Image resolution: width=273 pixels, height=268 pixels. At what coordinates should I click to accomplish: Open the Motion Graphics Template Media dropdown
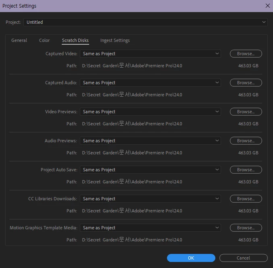pos(150,228)
